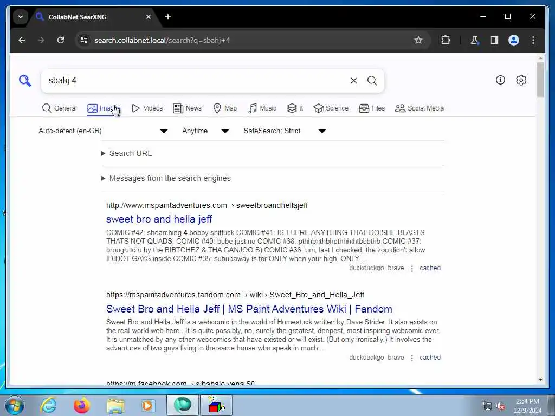The image size is (555, 416).
Task: Switch to the Social Media tab
Action: click(420, 108)
